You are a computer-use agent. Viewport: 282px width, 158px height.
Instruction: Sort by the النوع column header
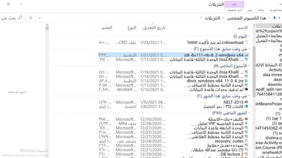point(132,28)
